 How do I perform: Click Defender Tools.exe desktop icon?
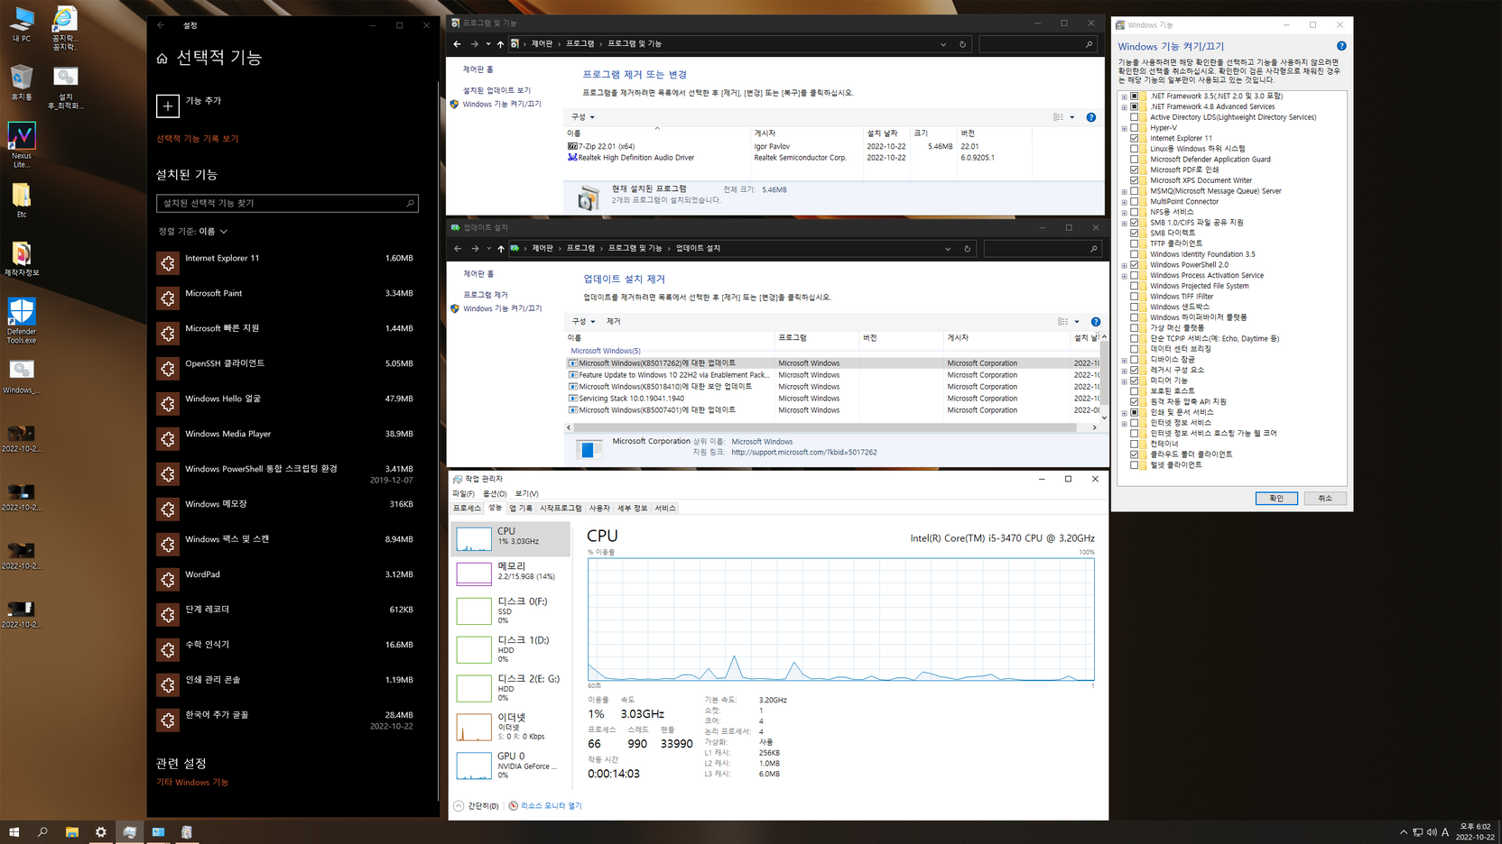click(x=22, y=320)
